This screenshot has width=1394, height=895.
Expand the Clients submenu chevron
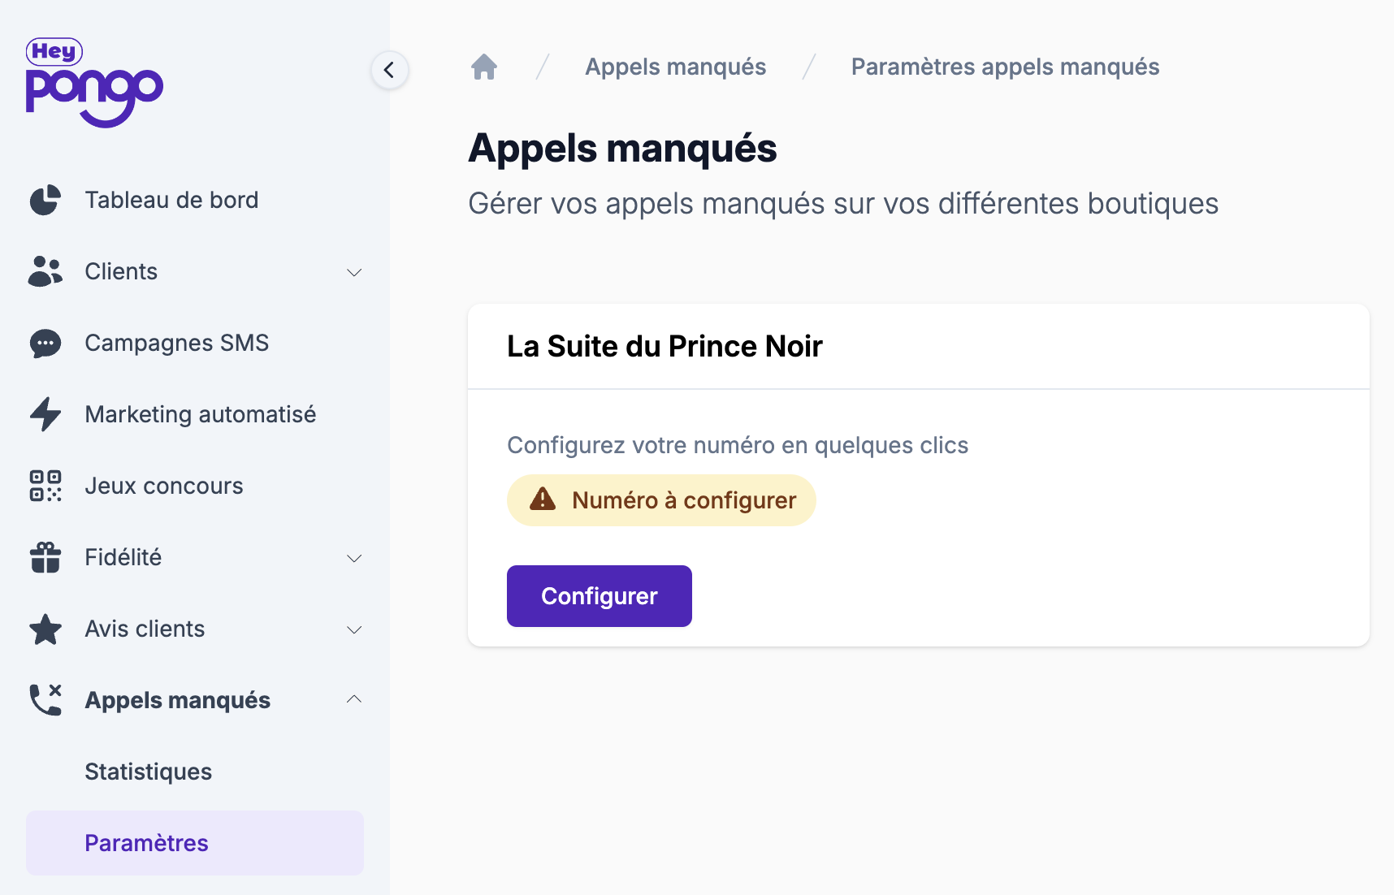[354, 272]
